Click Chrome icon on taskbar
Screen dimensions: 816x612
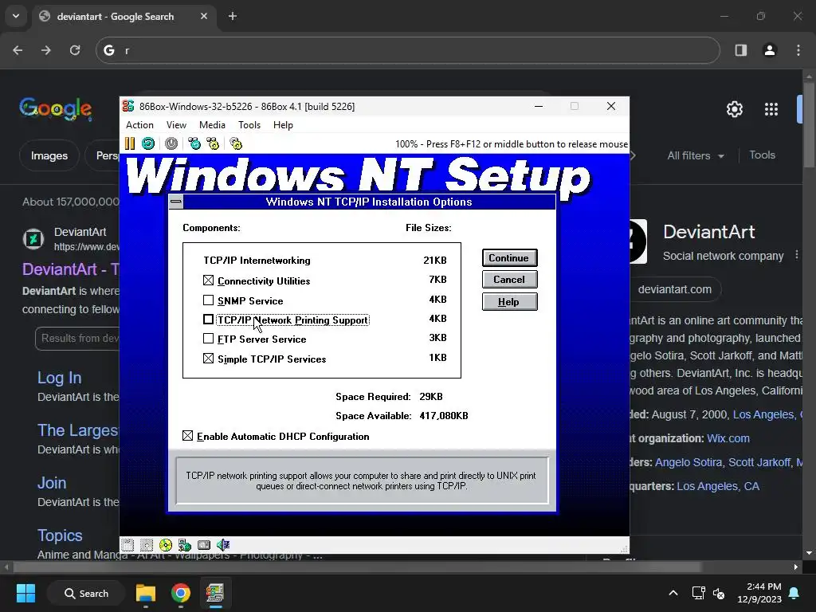[x=181, y=593]
